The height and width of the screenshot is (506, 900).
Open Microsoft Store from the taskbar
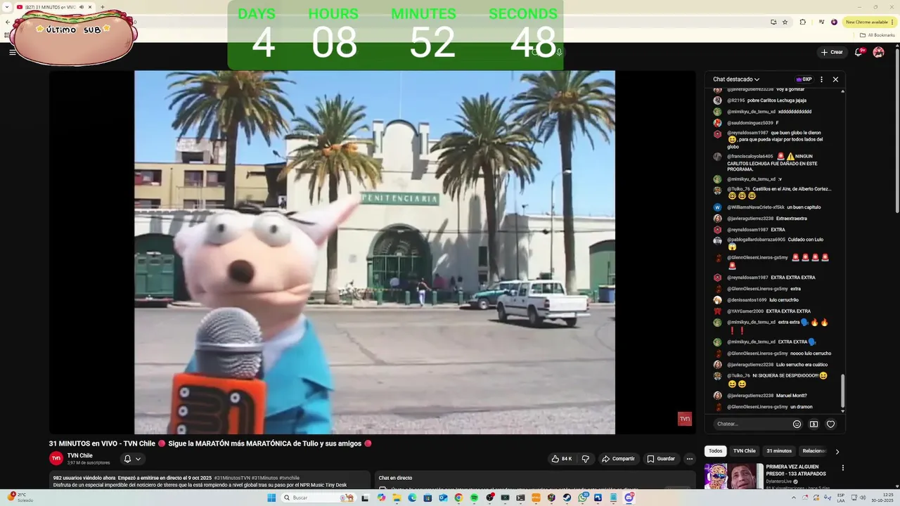pos(427,498)
